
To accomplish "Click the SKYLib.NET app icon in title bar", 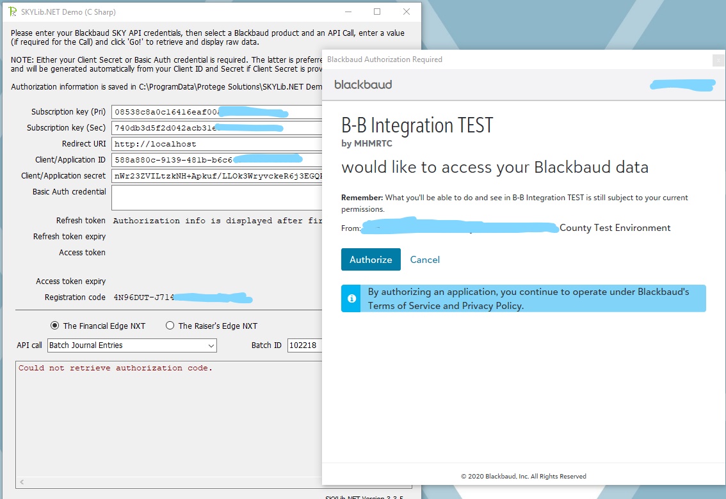I will 13,12.
